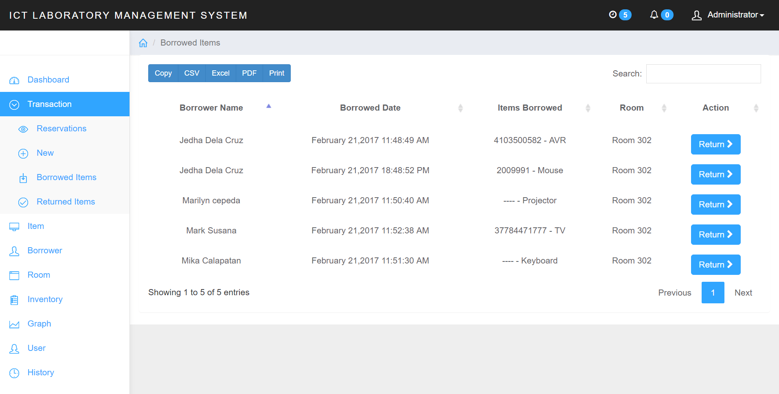Click the History clock icon in sidebar
Screen dimensions: 779x394
tap(14, 373)
